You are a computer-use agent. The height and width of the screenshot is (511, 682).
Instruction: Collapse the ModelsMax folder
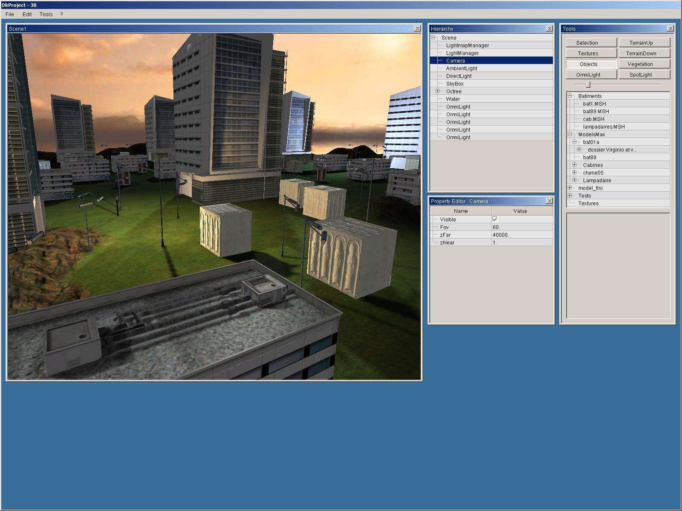569,134
